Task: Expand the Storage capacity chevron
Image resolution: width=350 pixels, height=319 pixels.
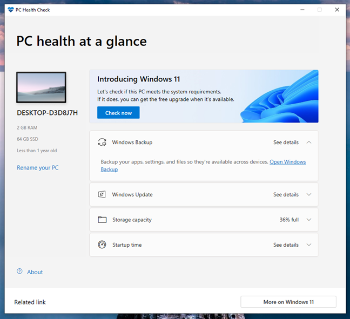Action: (x=309, y=220)
